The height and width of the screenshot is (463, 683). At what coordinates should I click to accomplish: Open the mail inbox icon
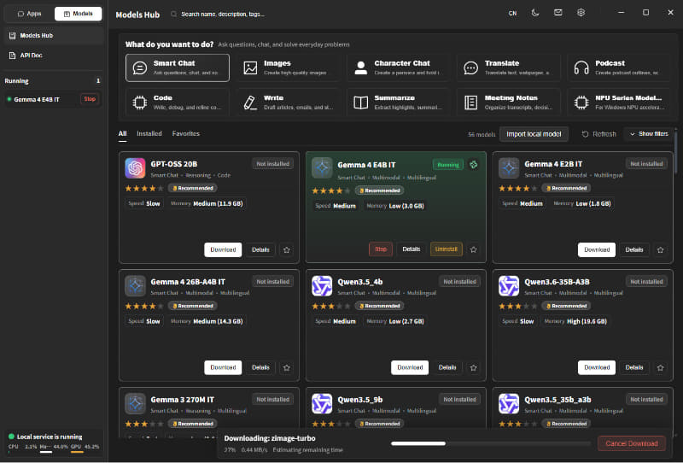(x=558, y=13)
